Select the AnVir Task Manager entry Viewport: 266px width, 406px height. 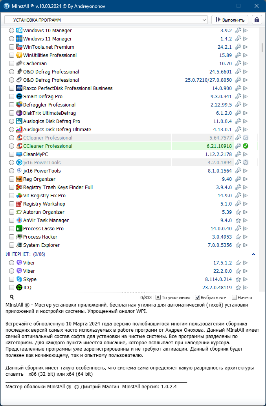point(46,220)
